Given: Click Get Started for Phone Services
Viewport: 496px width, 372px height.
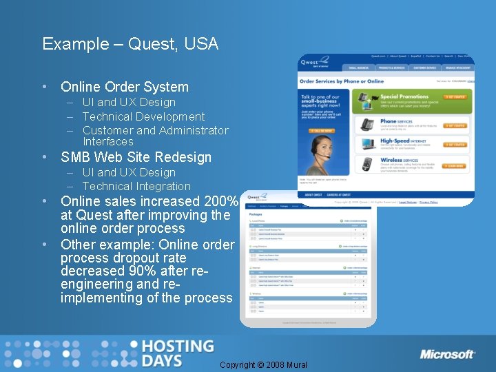Looking at the screenshot, I should (x=455, y=125).
